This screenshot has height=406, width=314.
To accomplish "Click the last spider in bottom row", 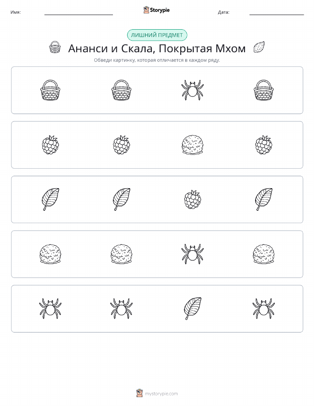I will (264, 309).
